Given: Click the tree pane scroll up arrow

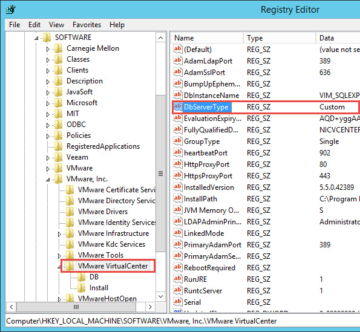Looking at the screenshot, I should click(x=161, y=37).
